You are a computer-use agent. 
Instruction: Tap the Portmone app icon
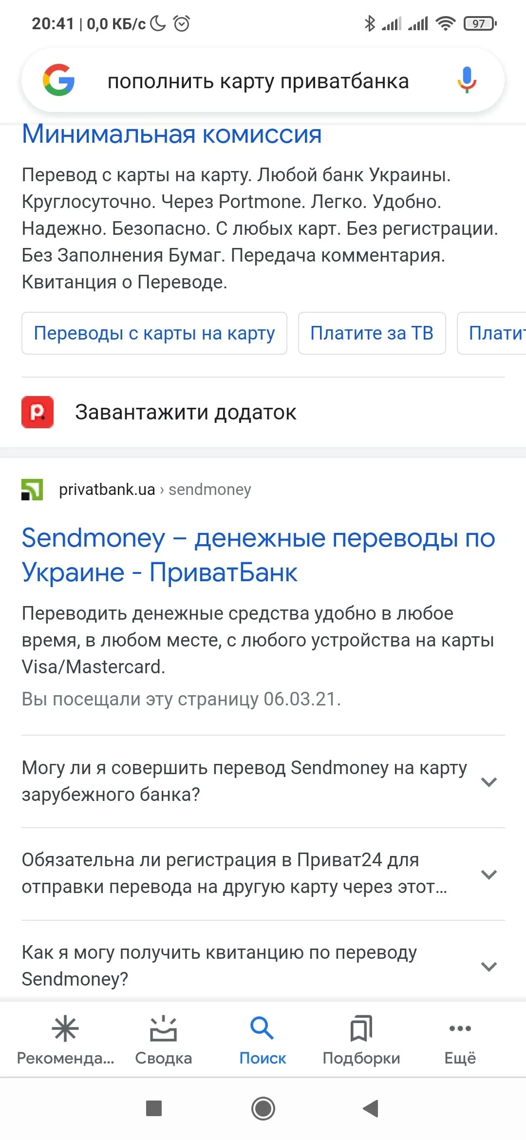(x=38, y=412)
